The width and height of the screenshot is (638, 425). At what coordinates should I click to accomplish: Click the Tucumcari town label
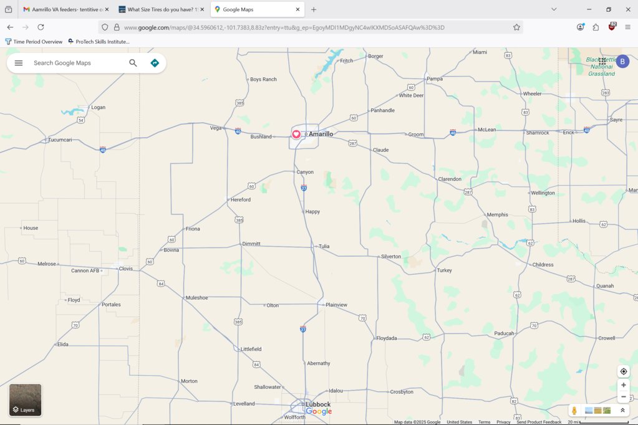(x=60, y=140)
